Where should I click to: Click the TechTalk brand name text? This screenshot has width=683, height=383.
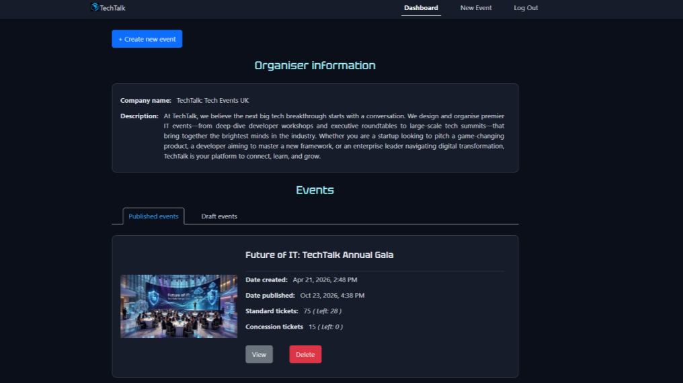pyautogui.click(x=112, y=8)
